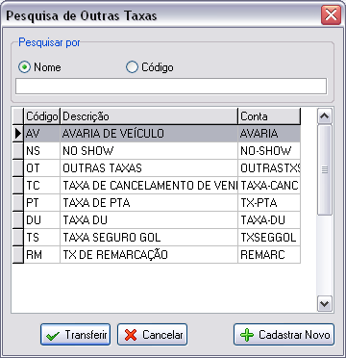Click the Transferir button
346x358 pixels.
(x=75, y=335)
